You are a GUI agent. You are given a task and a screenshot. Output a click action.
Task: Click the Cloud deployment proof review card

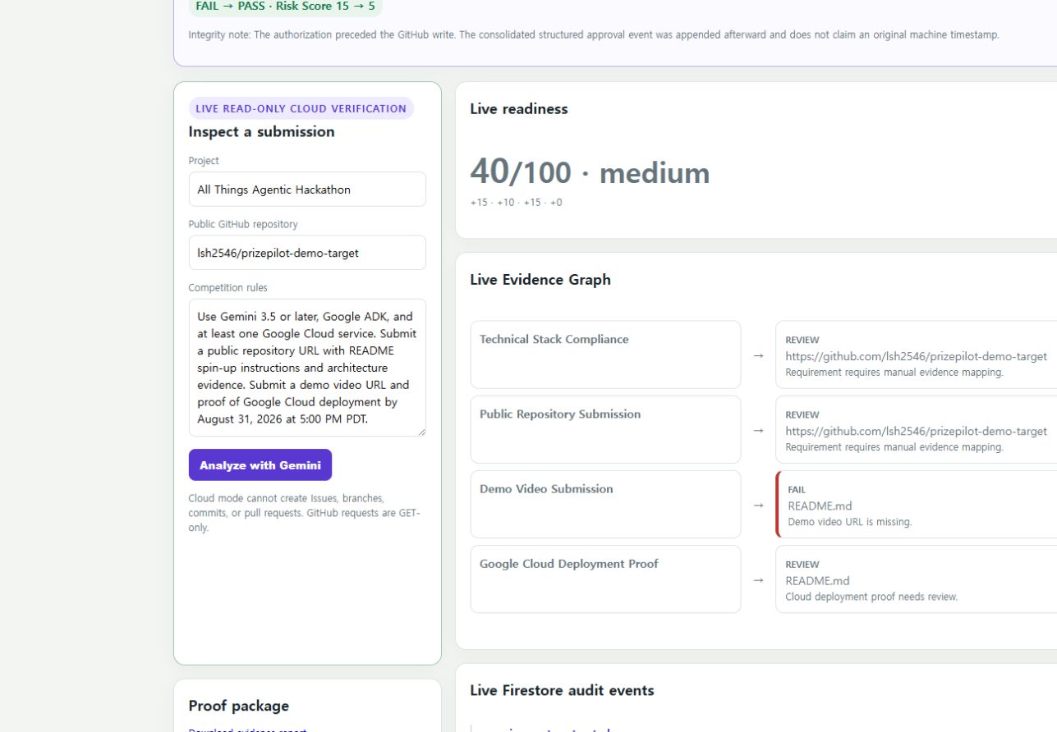917,579
